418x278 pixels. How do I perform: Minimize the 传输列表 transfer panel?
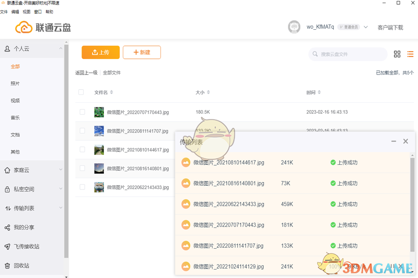(393, 141)
